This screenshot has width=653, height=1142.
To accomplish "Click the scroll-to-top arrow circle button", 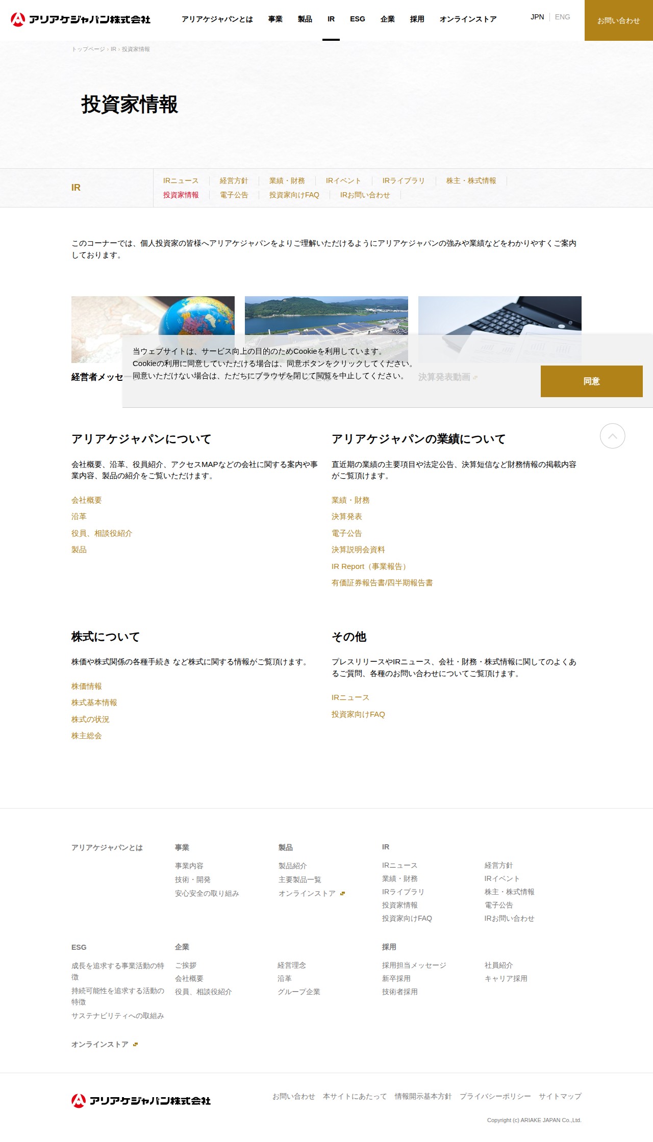I will pos(612,436).
